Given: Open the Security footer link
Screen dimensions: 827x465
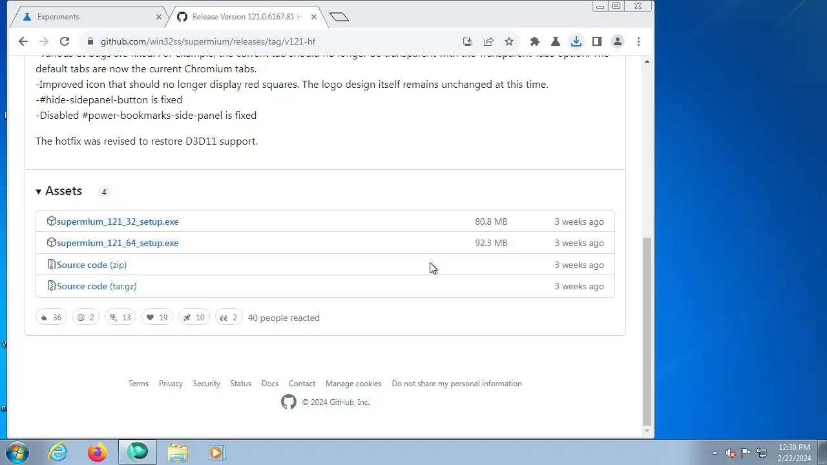Looking at the screenshot, I should pyautogui.click(x=207, y=384).
